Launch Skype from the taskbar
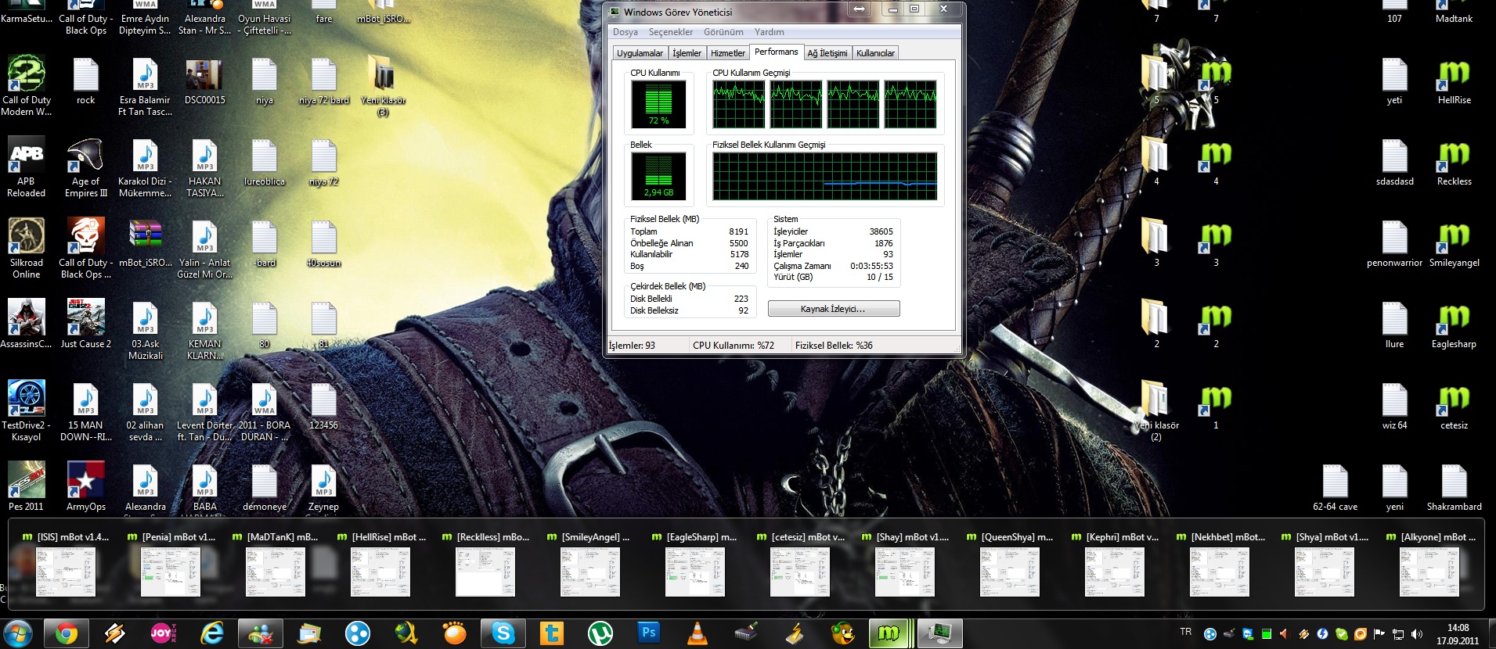Image resolution: width=1496 pixels, height=649 pixels. pos(503,633)
